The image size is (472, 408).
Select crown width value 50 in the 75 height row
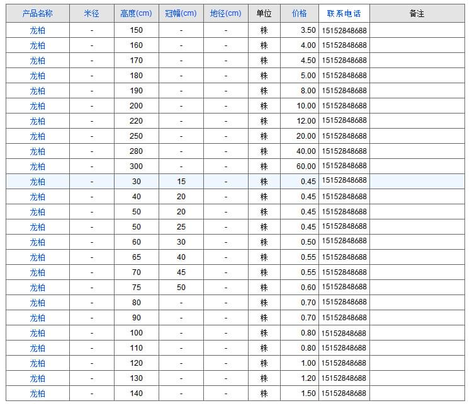[181, 288]
